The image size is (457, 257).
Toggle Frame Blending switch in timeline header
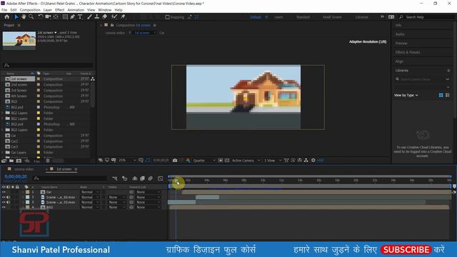(142, 178)
